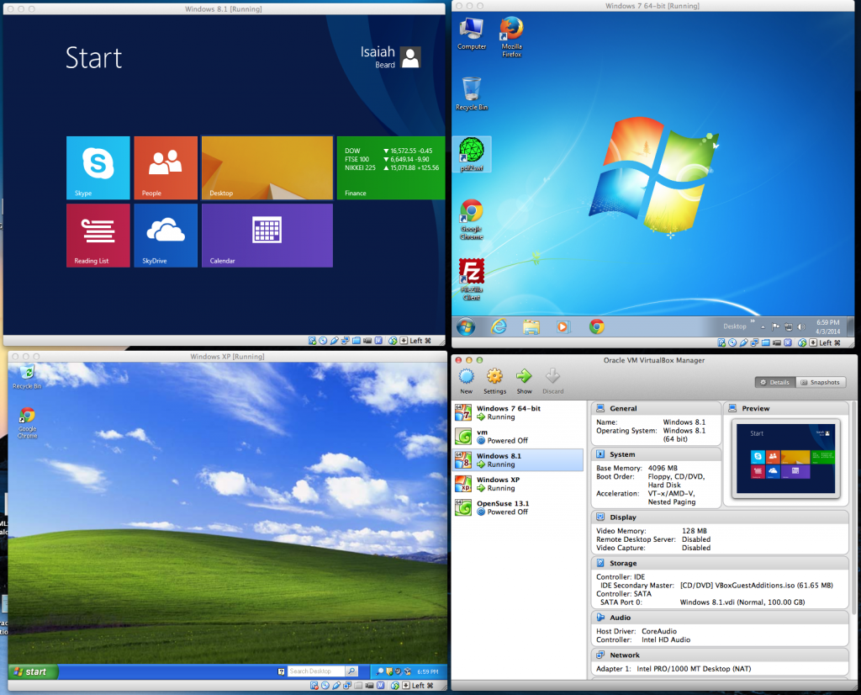Click the Windows 8.1 preview thumbnail
Image resolution: width=861 pixels, height=695 pixels.
[785, 458]
